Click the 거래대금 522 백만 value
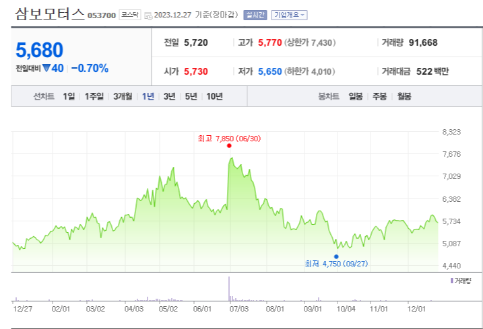 click(432, 71)
